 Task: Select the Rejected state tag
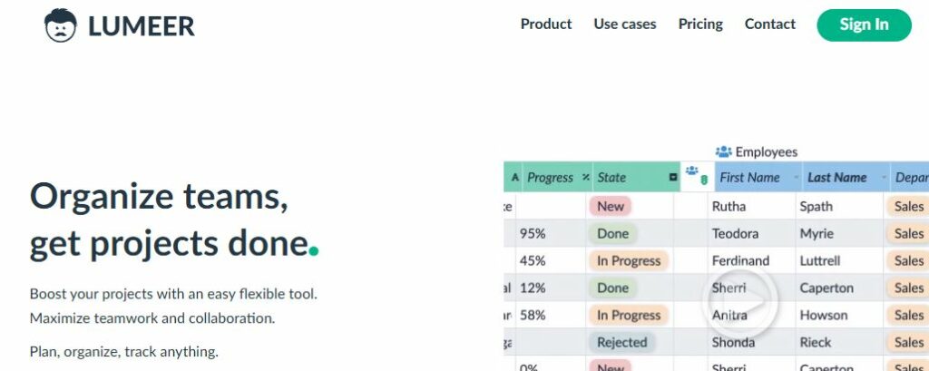[622, 342]
